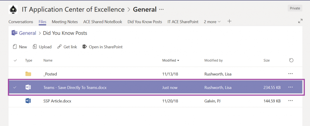Viewport: 310px width, 126px height.
Task: Click the Get link chain icon
Action: (59, 47)
